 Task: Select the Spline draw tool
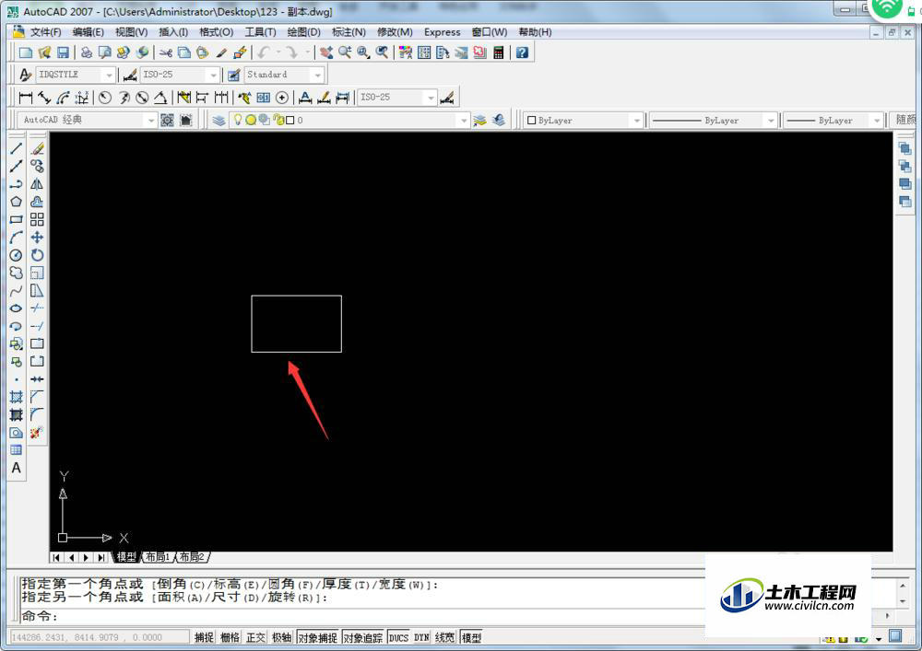pos(16,291)
